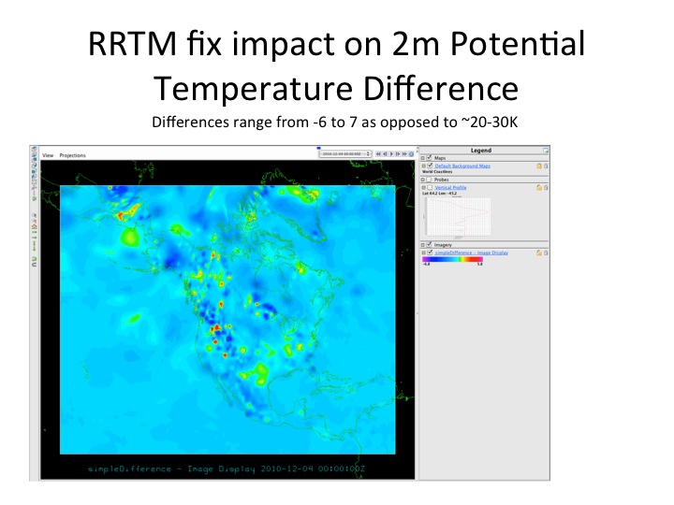Collapse the Imagery legend category

(x=423, y=245)
